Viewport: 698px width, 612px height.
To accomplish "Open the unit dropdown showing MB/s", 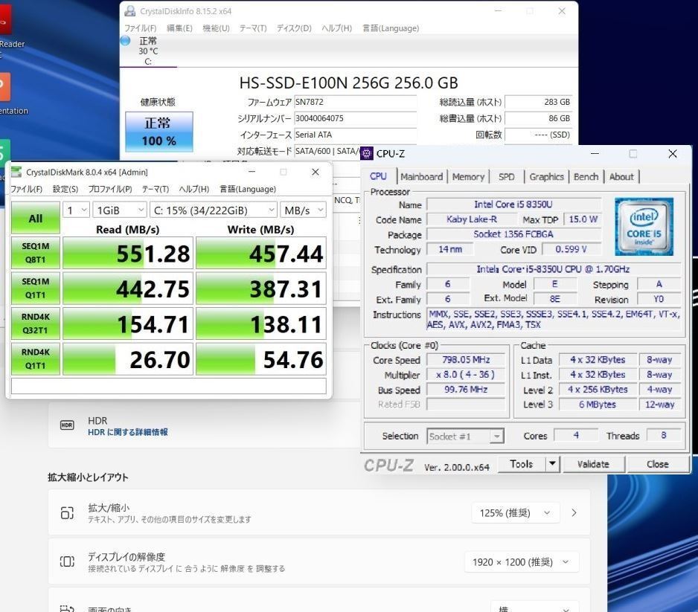I will click(303, 210).
